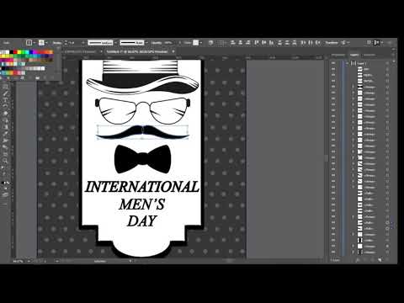
Task: Toggle visibility eye of Layer 1
Action: pyautogui.click(x=333, y=63)
